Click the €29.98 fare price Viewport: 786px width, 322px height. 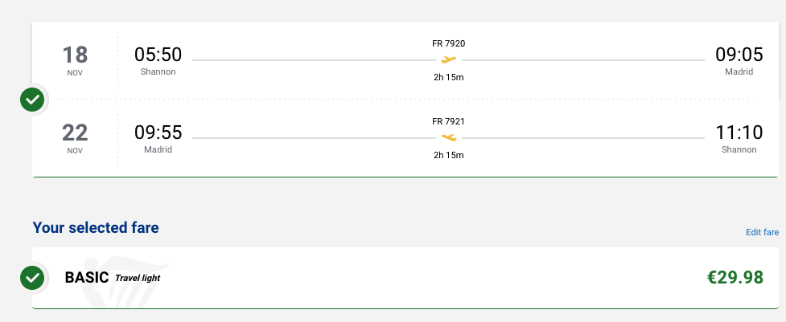735,278
